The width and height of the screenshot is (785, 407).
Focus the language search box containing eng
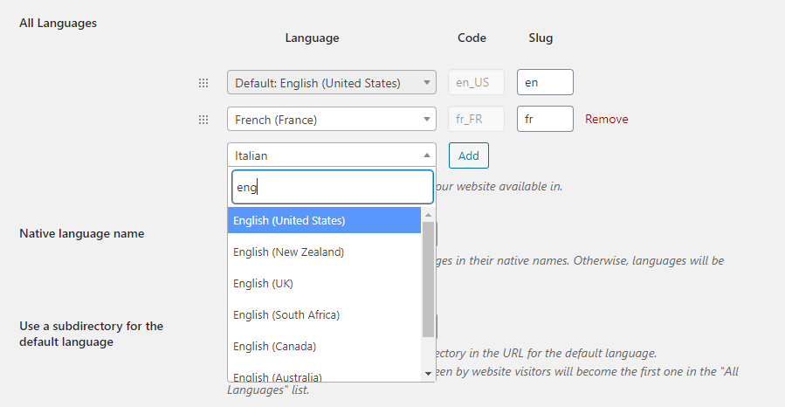(x=333, y=187)
